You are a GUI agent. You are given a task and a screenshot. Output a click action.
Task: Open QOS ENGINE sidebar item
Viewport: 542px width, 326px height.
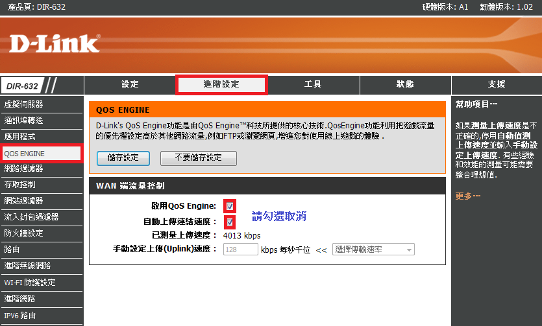42,154
